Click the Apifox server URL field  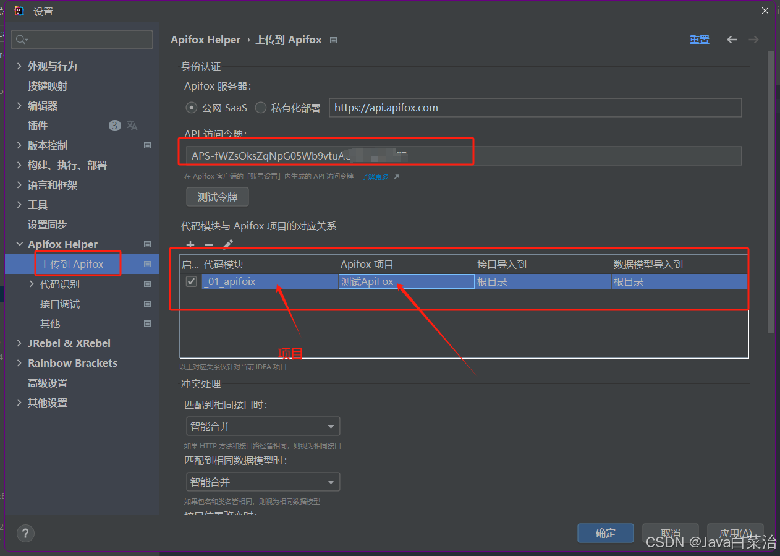pyautogui.click(x=535, y=108)
